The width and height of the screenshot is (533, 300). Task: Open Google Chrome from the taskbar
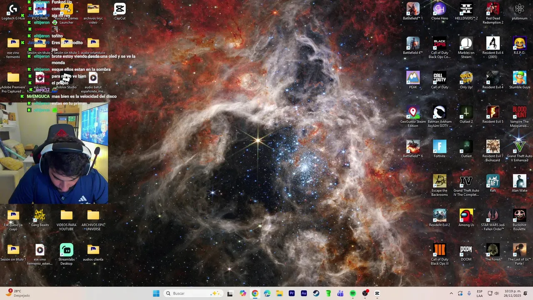tap(255, 293)
